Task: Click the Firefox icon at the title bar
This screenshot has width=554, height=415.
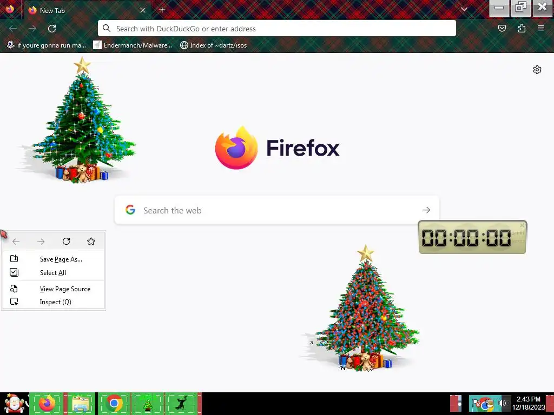Action: pos(10,9)
